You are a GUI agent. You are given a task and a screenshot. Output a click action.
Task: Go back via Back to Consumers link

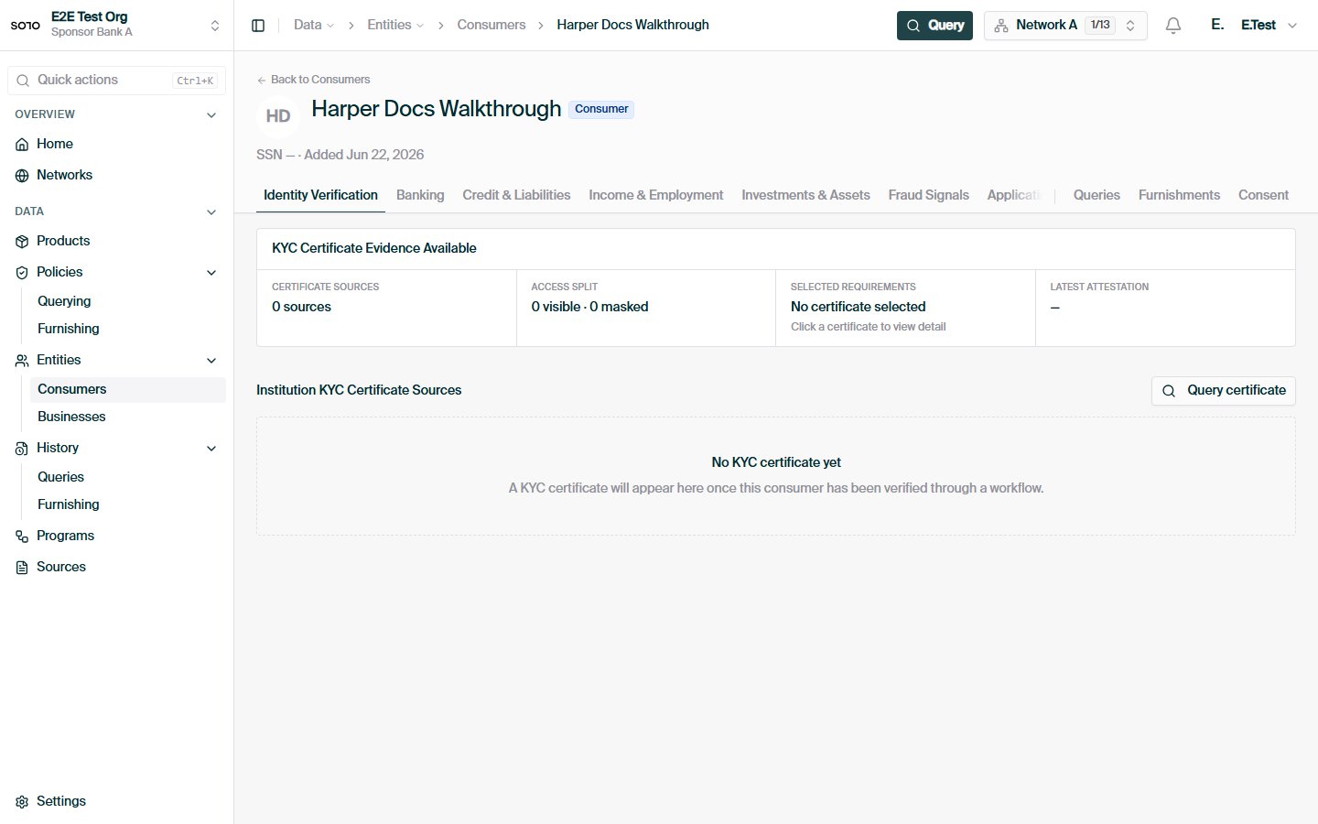click(313, 80)
